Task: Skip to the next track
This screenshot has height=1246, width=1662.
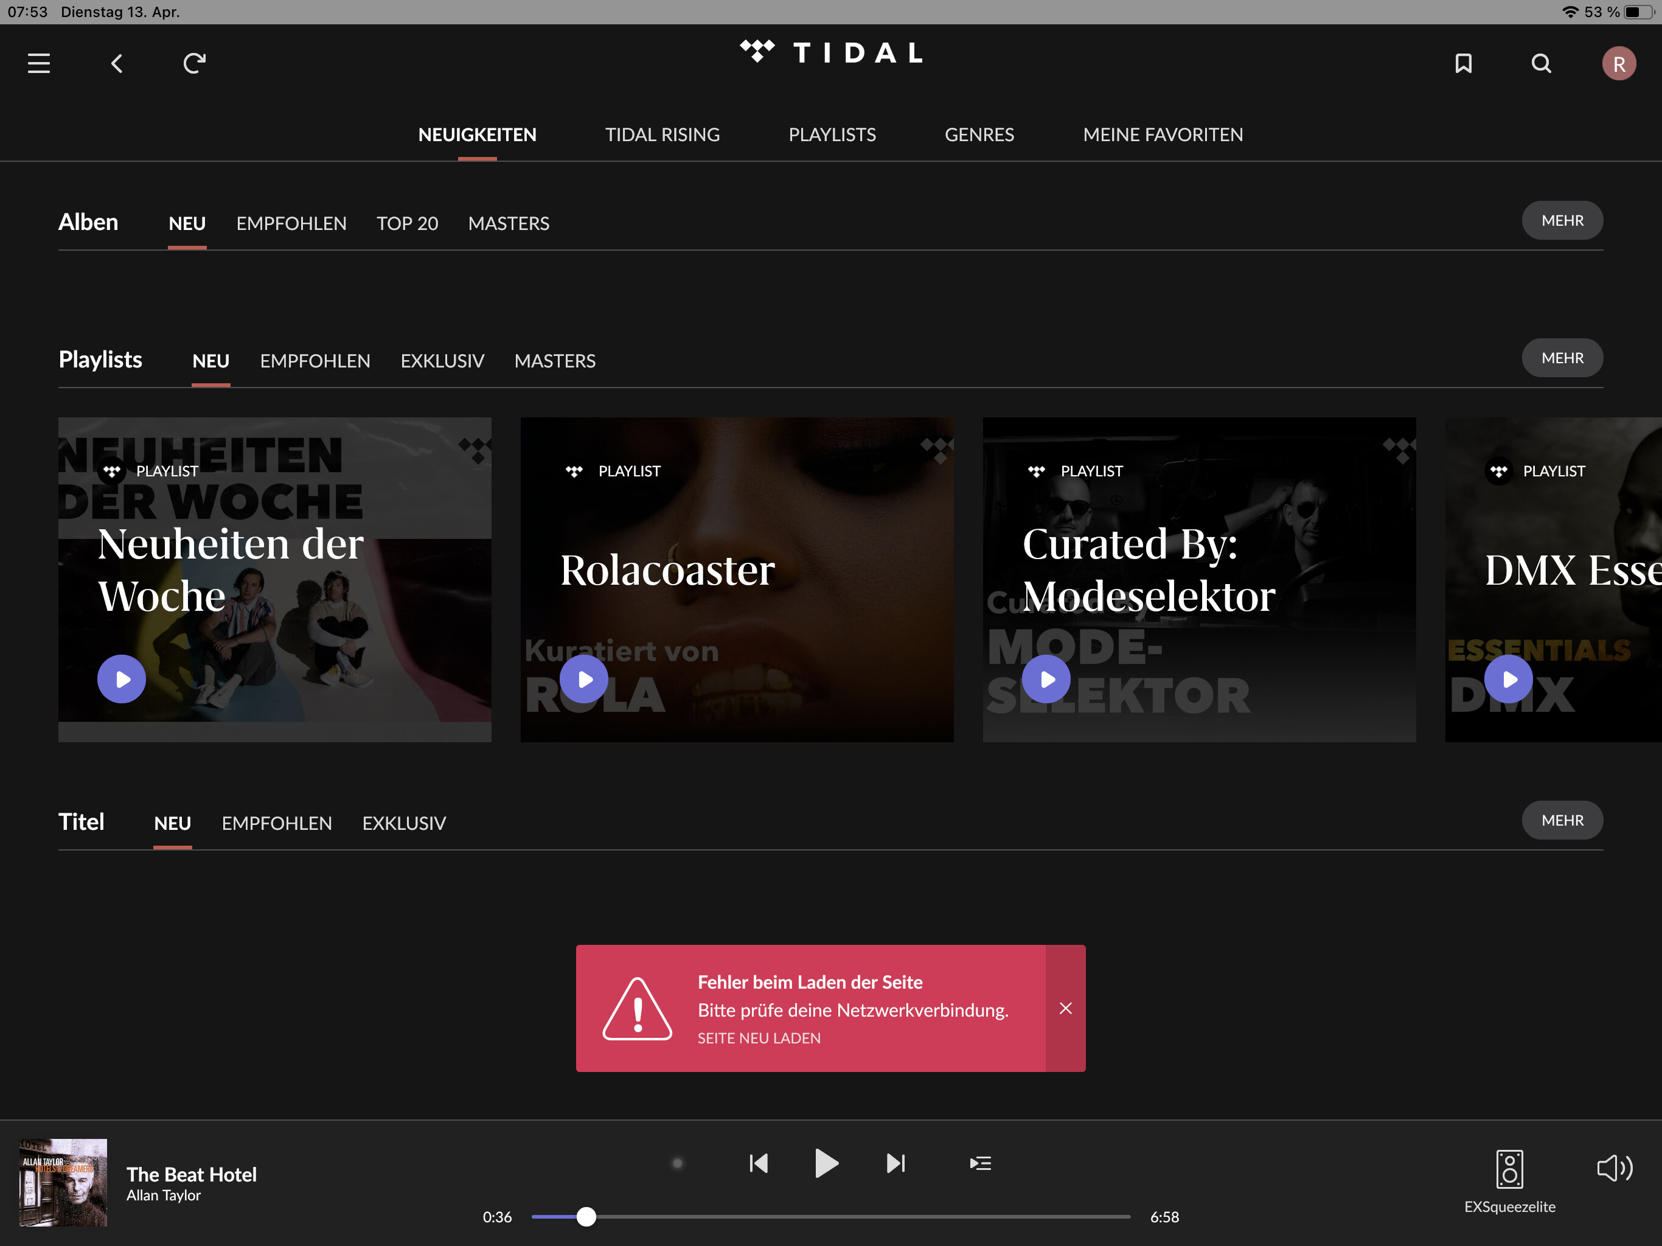Action: [895, 1163]
